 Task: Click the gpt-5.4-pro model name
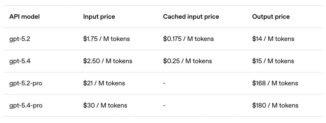[26, 106]
